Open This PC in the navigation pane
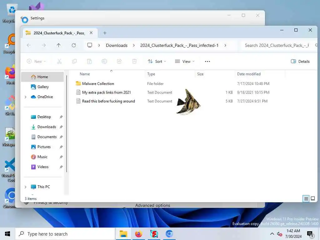The height and width of the screenshot is (240, 320). pyautogui.click(x=43, y=187)
